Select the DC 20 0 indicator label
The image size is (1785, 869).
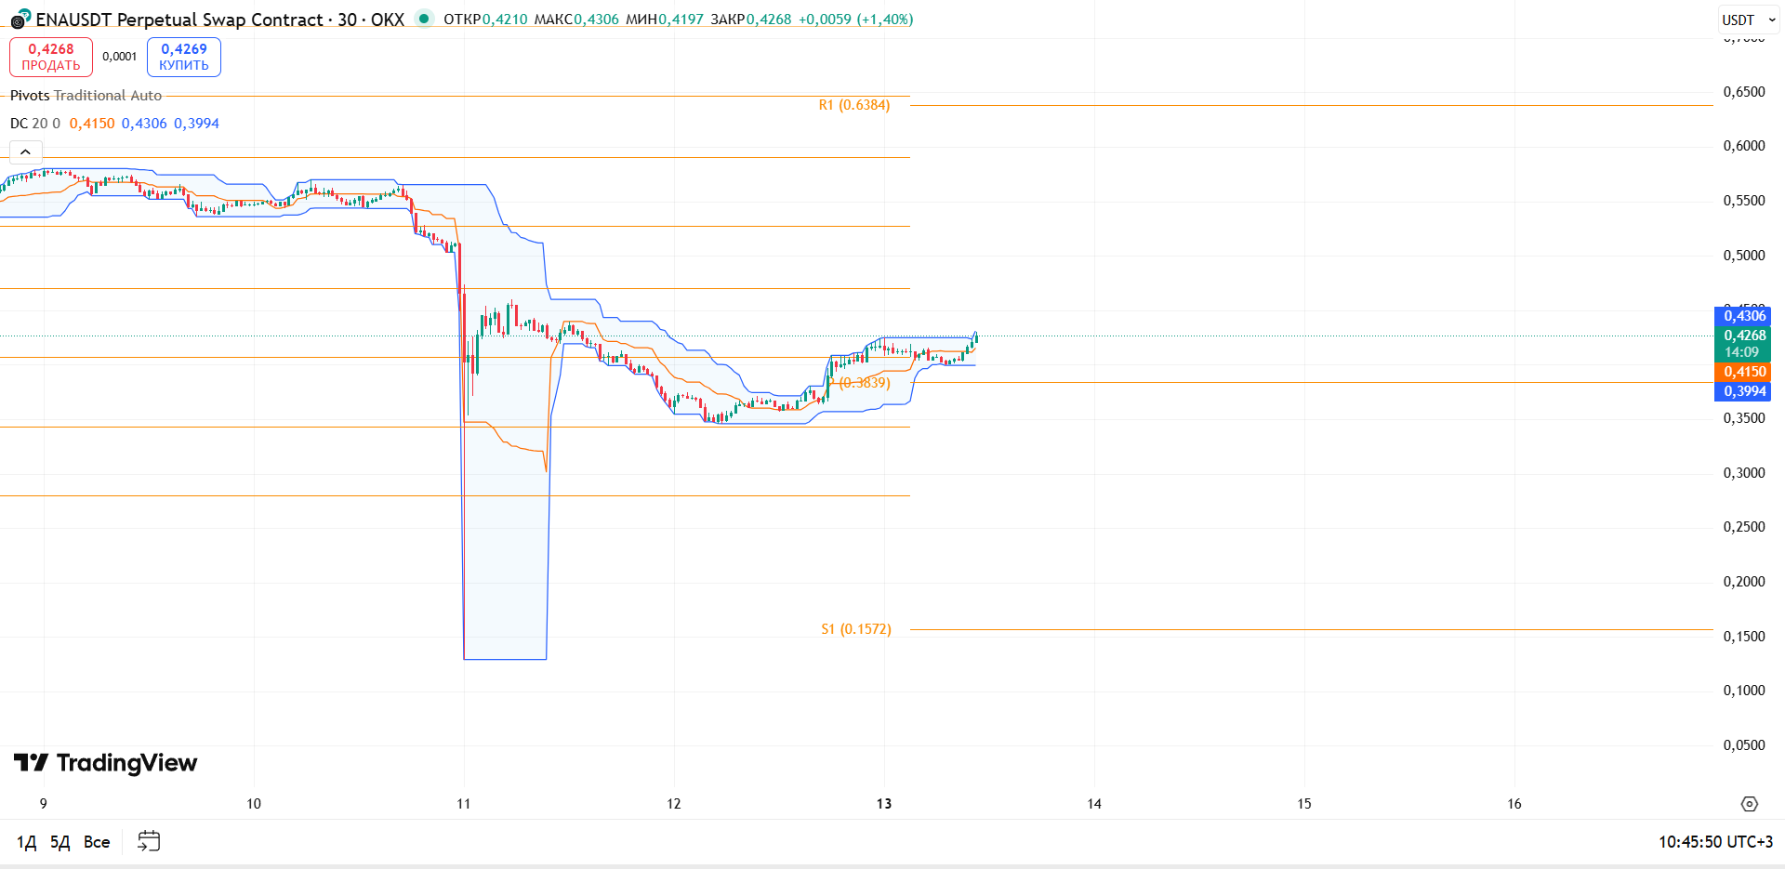tap(35, 124)
